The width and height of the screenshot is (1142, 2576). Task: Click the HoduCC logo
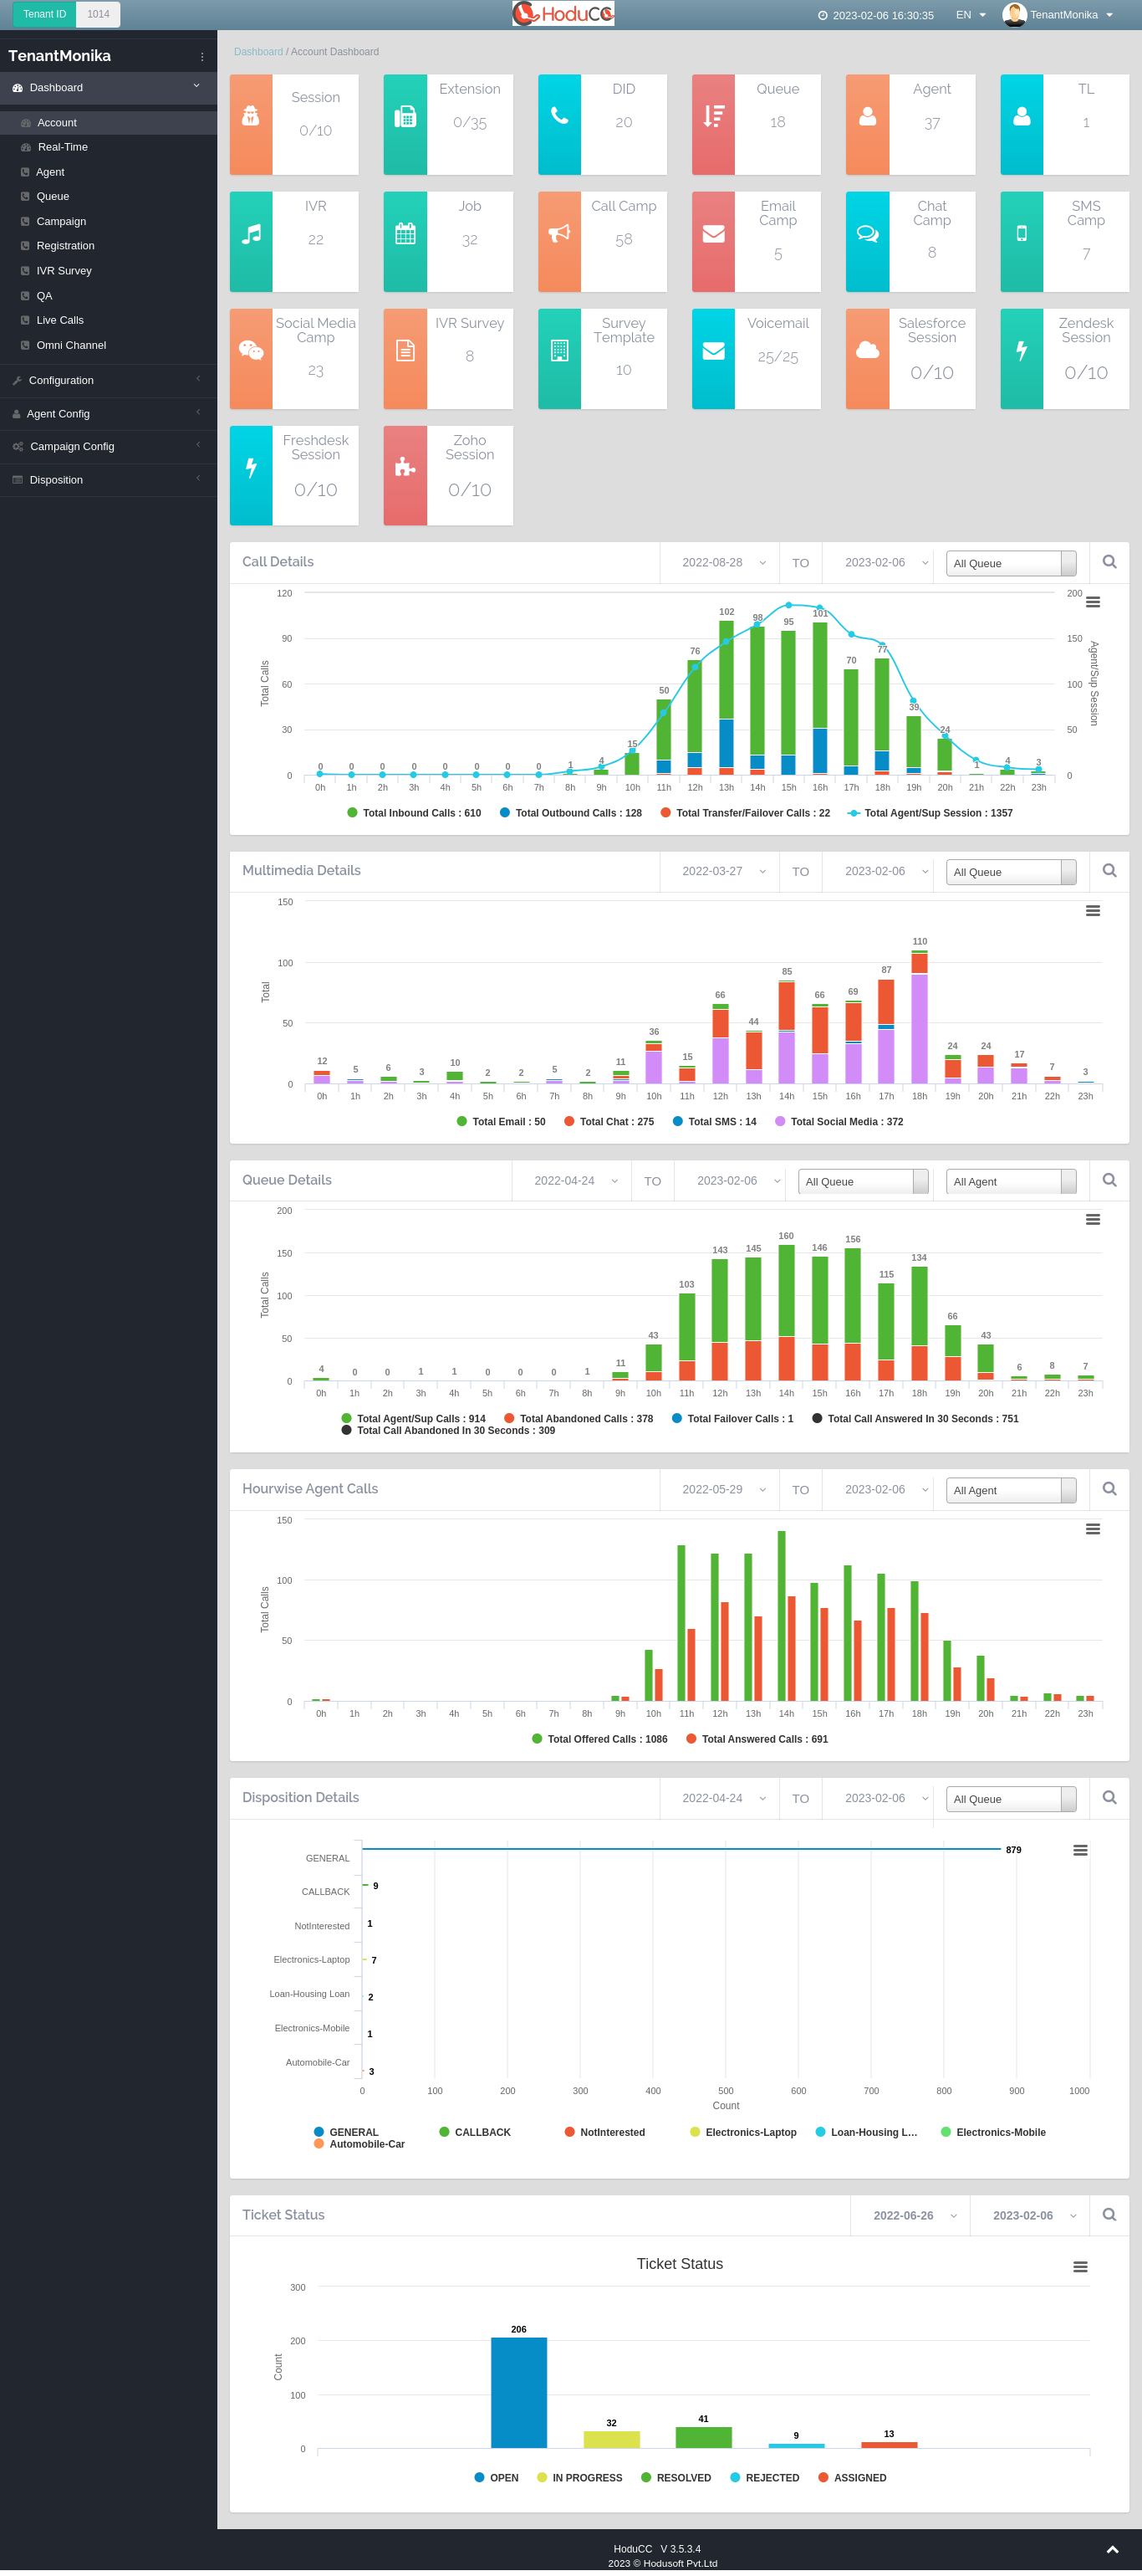tap(563, 14)
